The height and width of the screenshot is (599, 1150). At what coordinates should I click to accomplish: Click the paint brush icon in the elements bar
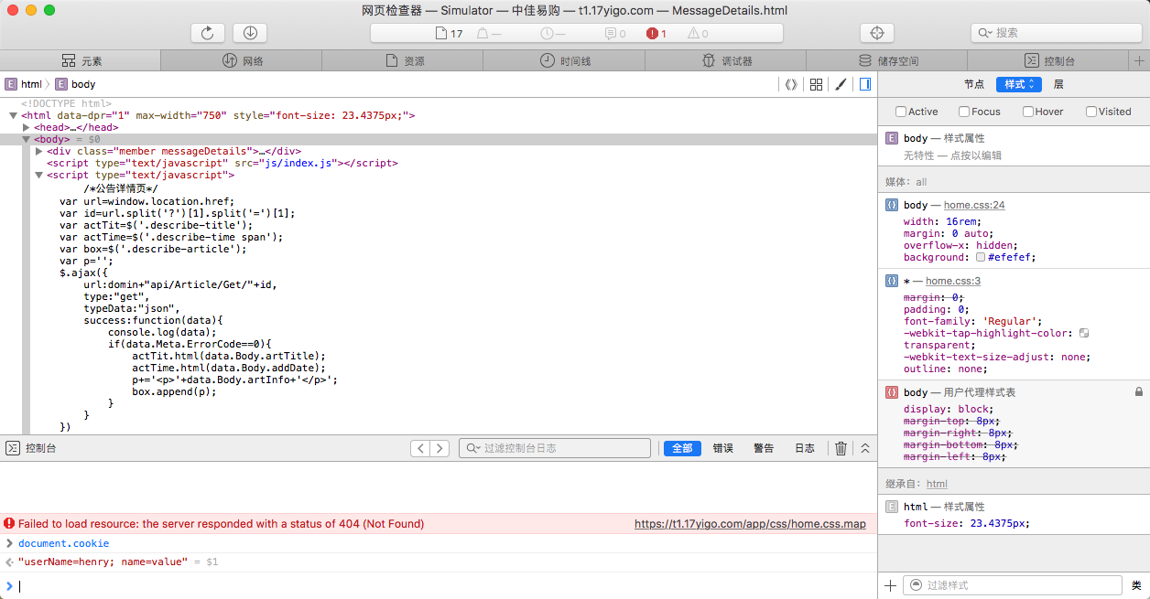click(841, 84)
